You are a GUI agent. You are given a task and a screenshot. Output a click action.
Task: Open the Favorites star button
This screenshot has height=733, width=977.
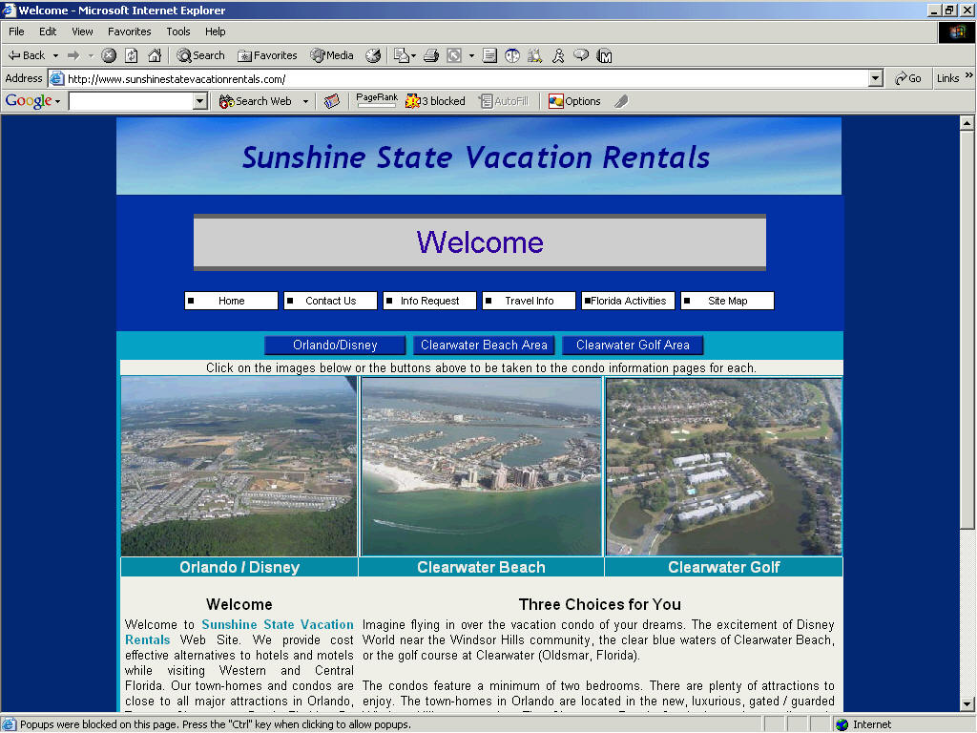pyautogui.click(x=267, y=55)
